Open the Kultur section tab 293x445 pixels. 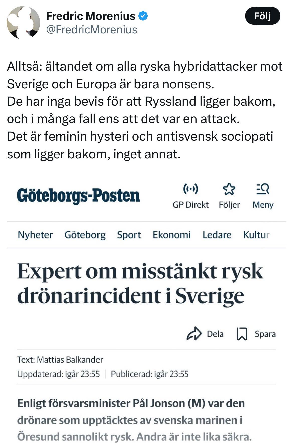coord(256,235)
